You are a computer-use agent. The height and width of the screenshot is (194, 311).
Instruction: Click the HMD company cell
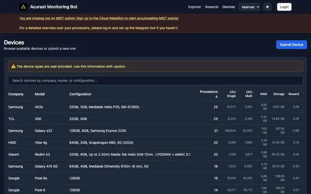click(x=12, y=142)
